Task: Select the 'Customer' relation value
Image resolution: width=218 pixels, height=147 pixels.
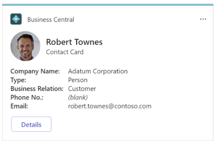Action: pyautogui.click(x=82, y=89)
